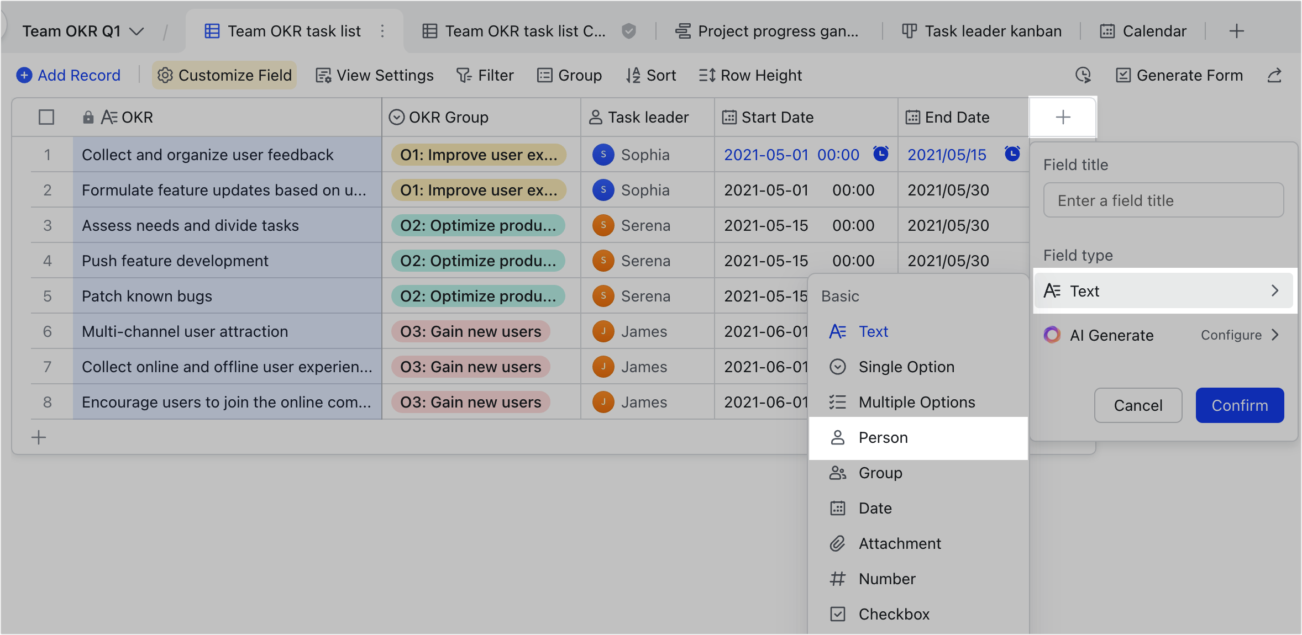Image resolution: width=1302 pixels, height=635 pixels.
Task: Switch to Task leader kanban tab
Action: click(x=981, y=31)
